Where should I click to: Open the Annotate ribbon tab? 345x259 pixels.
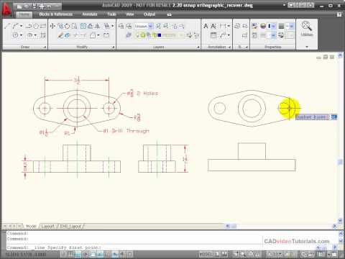pos(90,14)
